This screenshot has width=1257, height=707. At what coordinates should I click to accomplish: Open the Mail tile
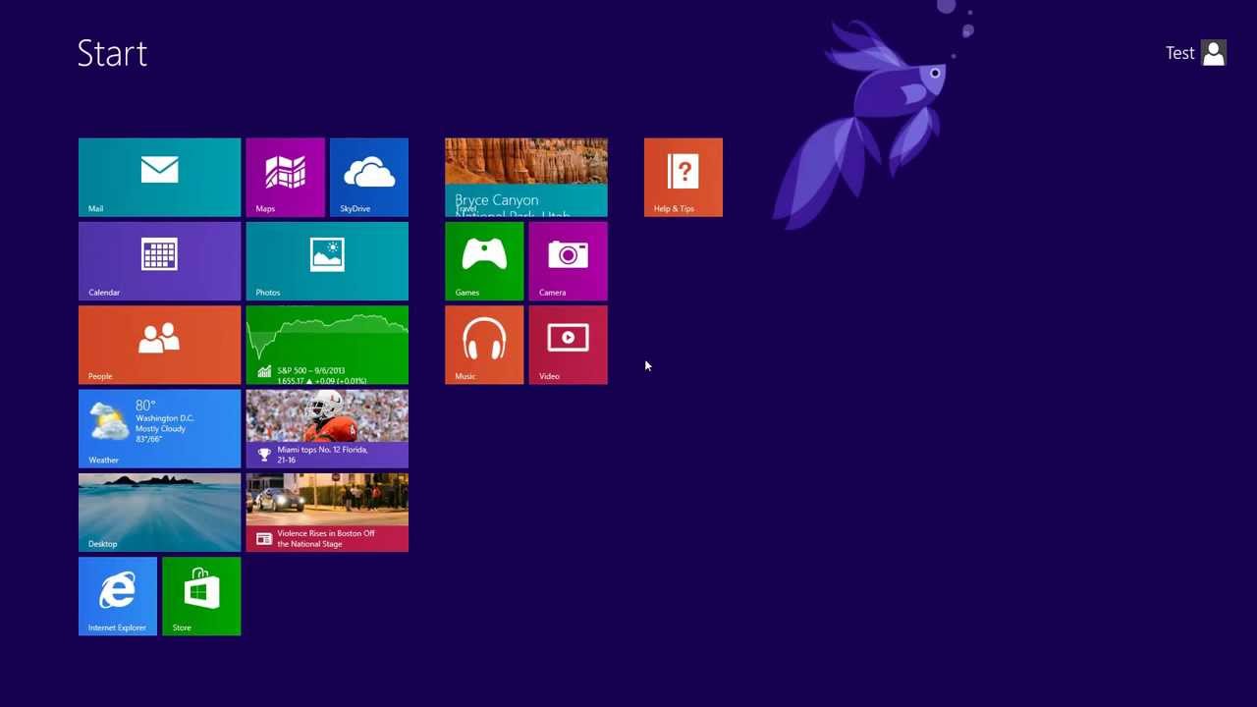[x=159, y=178]
